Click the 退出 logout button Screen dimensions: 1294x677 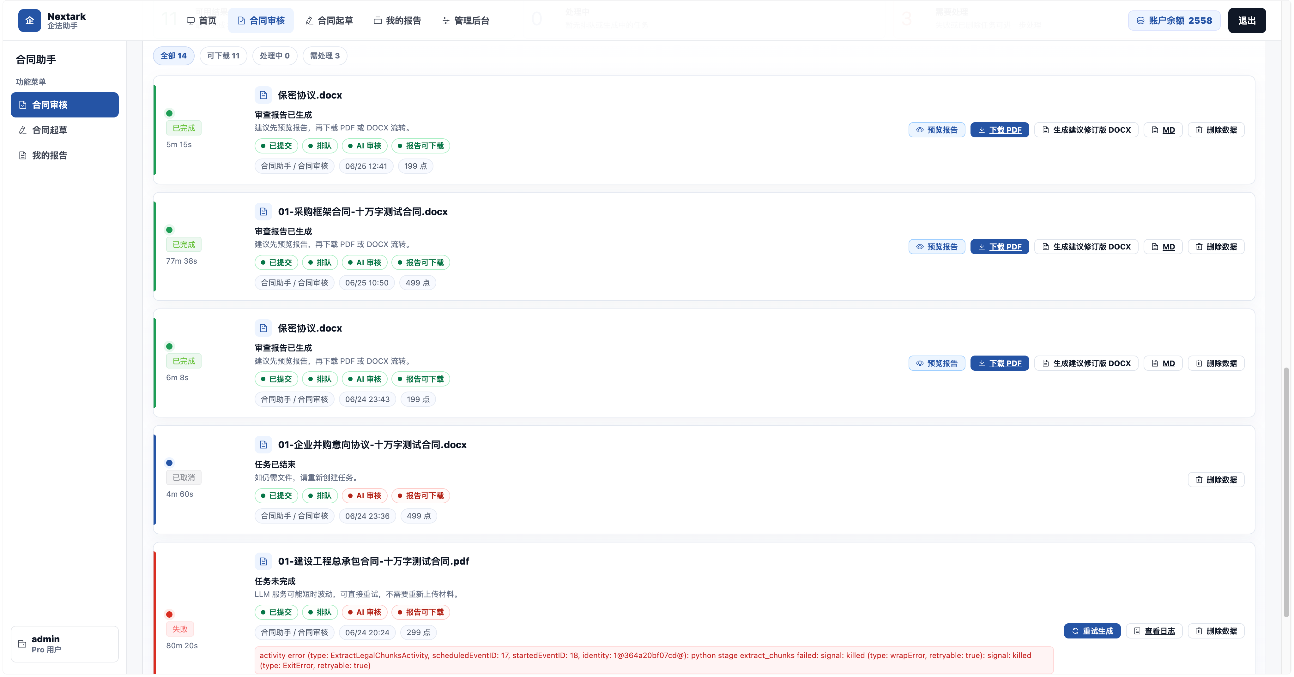click(1247, 21)
